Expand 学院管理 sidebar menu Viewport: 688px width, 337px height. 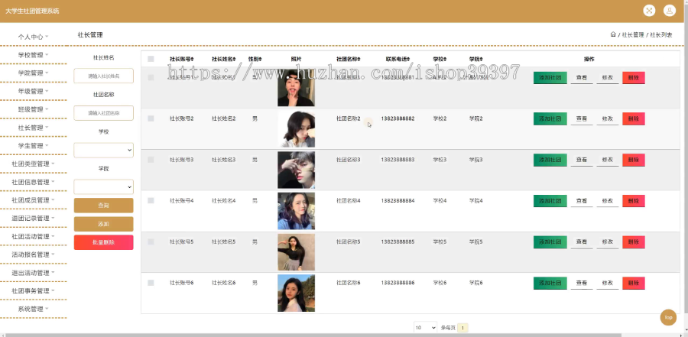(x=34, y=73)
